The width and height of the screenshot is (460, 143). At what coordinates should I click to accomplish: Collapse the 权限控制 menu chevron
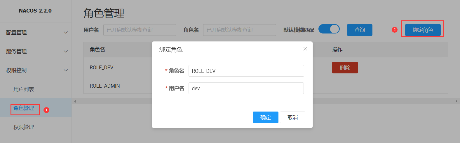[66, 70]
